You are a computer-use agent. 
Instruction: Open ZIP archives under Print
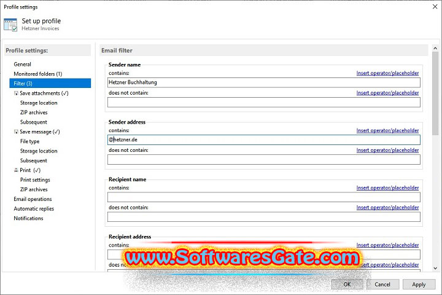point(34,189)
